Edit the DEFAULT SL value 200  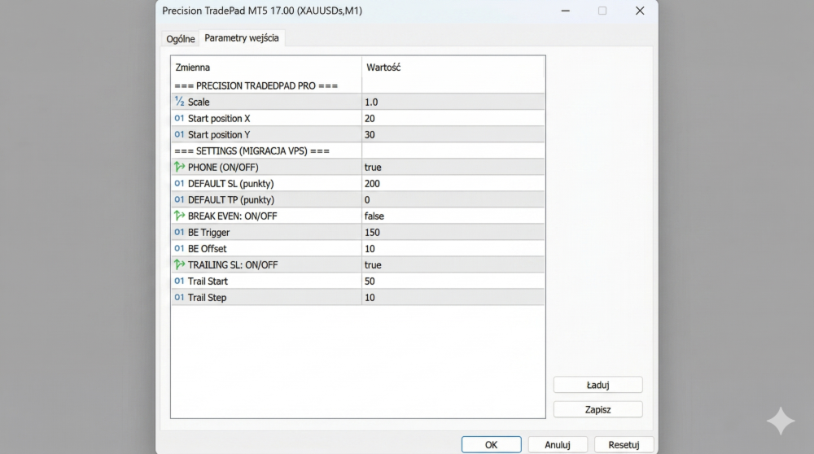pos(453,183)
